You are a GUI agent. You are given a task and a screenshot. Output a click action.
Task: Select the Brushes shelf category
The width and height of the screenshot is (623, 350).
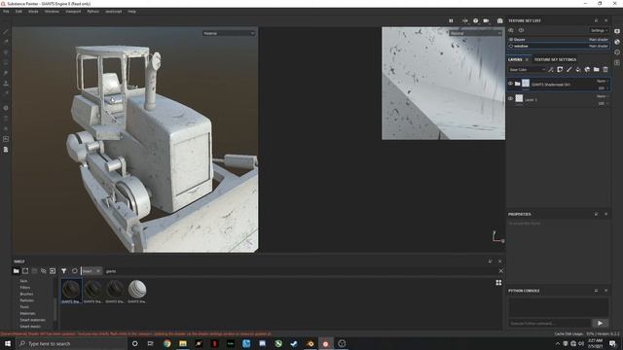[26, 294]
